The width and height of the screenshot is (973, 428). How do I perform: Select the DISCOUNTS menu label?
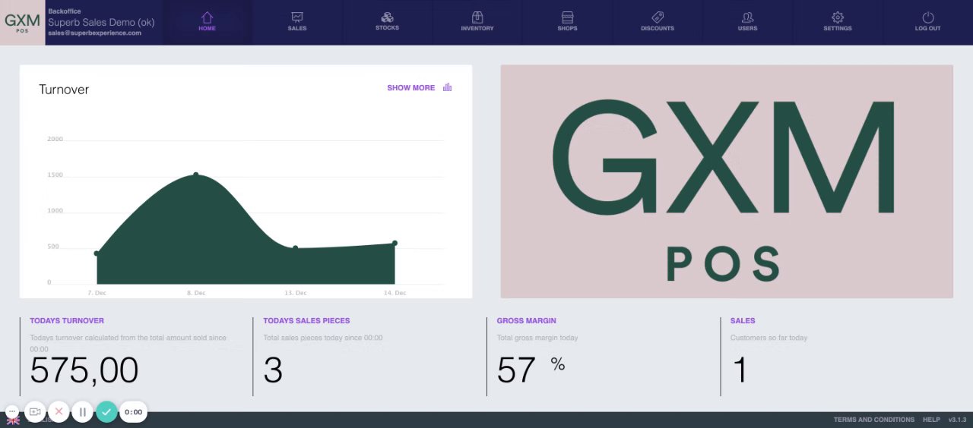(658, 28)
